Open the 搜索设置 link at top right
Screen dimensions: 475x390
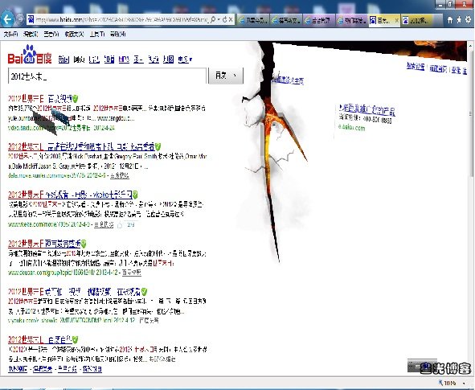coord(416,67)
